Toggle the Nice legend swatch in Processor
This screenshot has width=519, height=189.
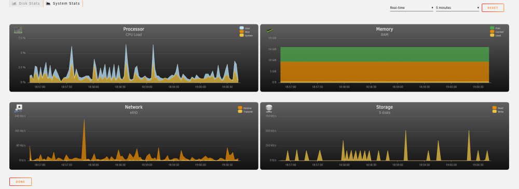[x=241, y=32]
